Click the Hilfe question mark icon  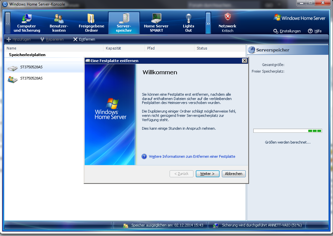pyautogui.click(x=310, y=31)
